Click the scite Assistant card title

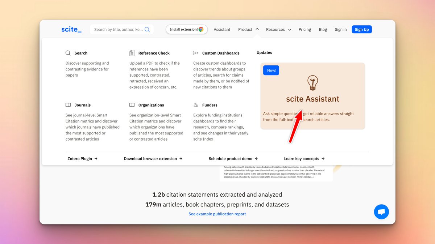coord(312,99)
